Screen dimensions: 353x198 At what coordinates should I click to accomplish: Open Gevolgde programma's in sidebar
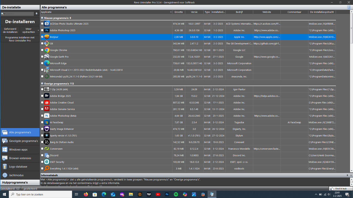coord(20,141)
